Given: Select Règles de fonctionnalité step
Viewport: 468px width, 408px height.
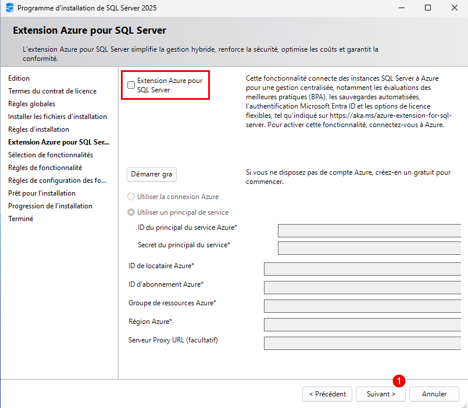Looking at the screenshot, I should click(45, 168).
